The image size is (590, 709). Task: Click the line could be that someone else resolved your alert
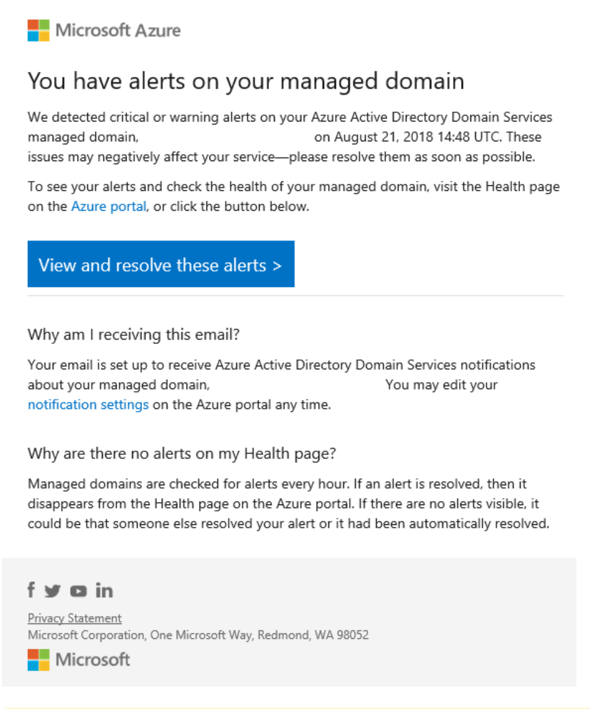coord(288,524)
